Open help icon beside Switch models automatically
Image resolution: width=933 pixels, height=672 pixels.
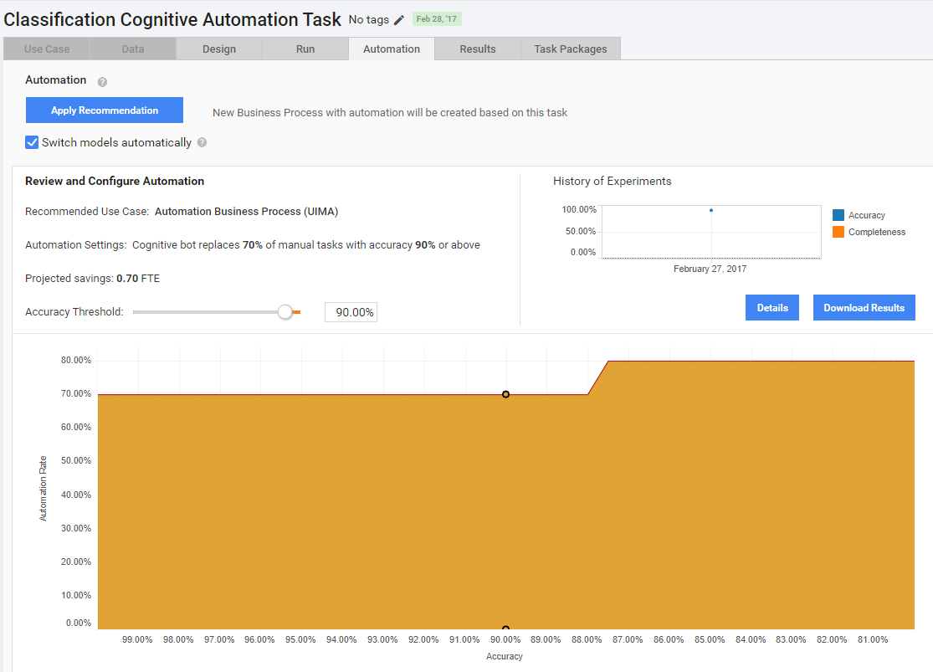pos(202,142)
